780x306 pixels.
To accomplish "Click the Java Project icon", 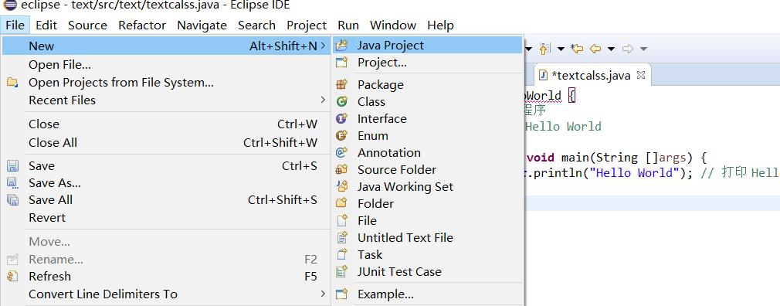I will [341, 46].
